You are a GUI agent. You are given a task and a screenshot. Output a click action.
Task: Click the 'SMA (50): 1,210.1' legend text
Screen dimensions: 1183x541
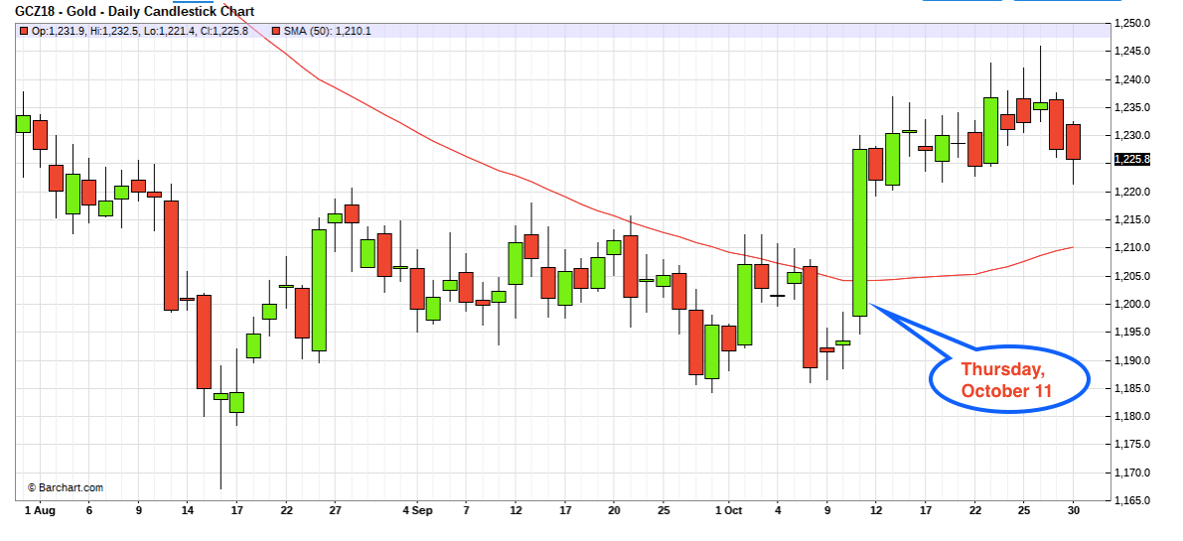(x=328, y=31)
